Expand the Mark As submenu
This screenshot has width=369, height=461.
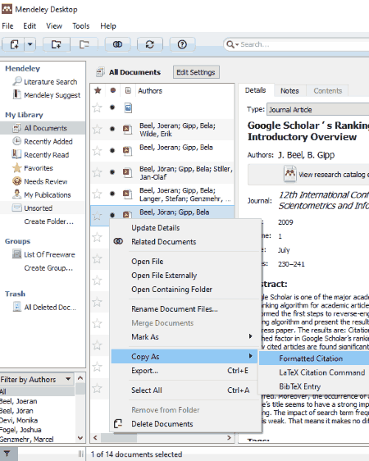185,337
